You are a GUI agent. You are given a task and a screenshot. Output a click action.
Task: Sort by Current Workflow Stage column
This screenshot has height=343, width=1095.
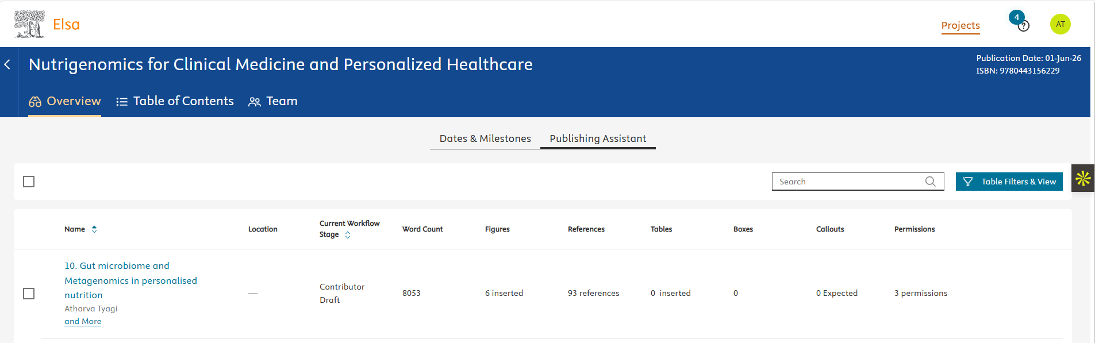point(348,235)
